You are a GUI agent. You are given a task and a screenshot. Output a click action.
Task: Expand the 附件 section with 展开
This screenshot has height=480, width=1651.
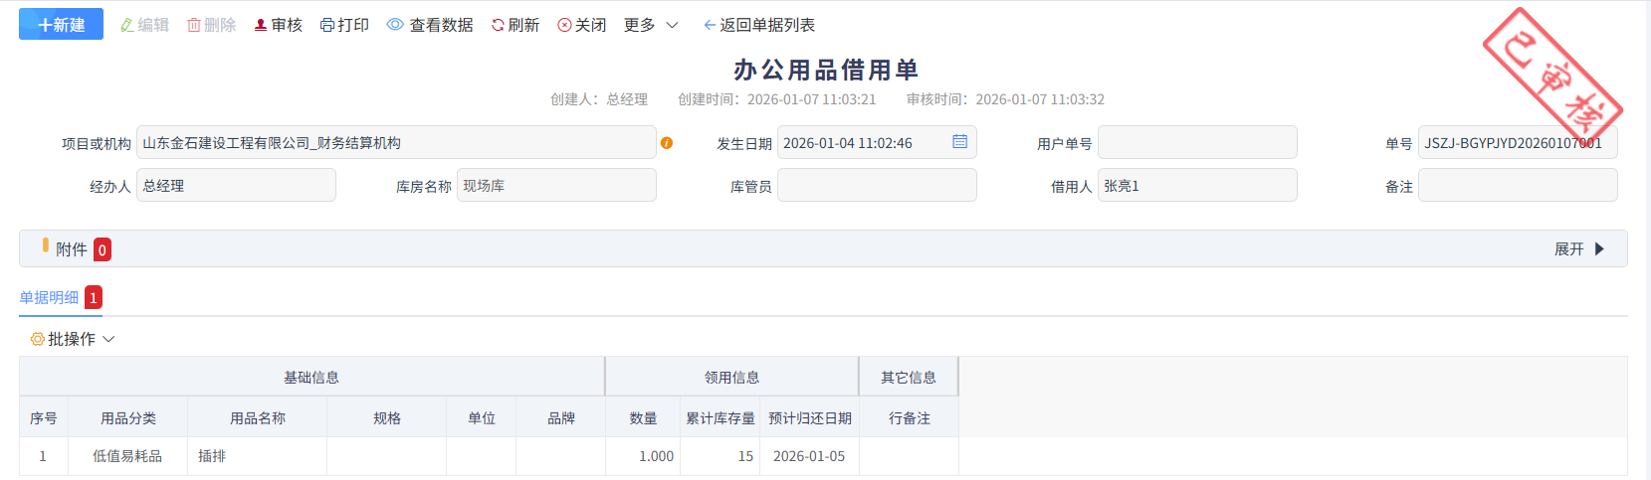1579,249
